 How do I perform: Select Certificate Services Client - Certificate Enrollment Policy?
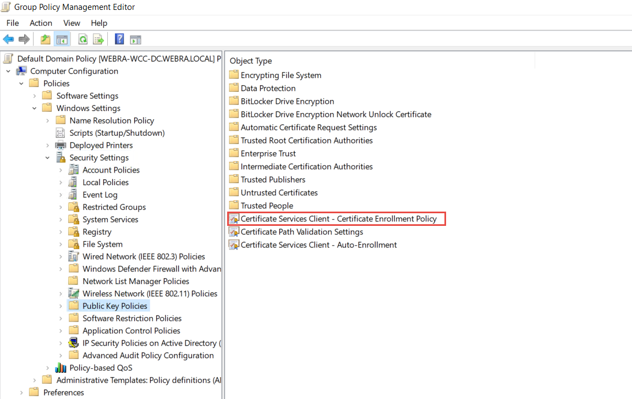(x=338, y=219)
